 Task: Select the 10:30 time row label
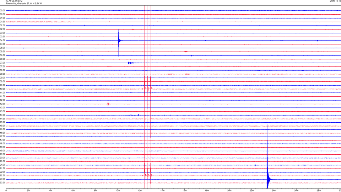(x=2, y=89)
